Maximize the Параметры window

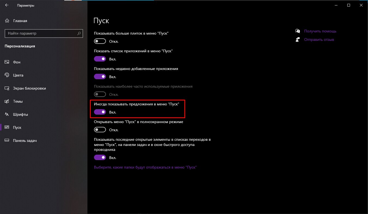[349, 5]
